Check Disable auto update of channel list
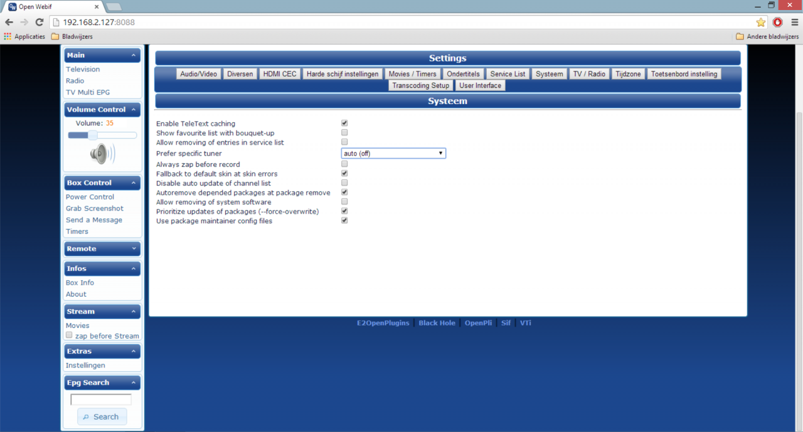The image size is (803, 432). pyautogui.click(x=344, y=183)
